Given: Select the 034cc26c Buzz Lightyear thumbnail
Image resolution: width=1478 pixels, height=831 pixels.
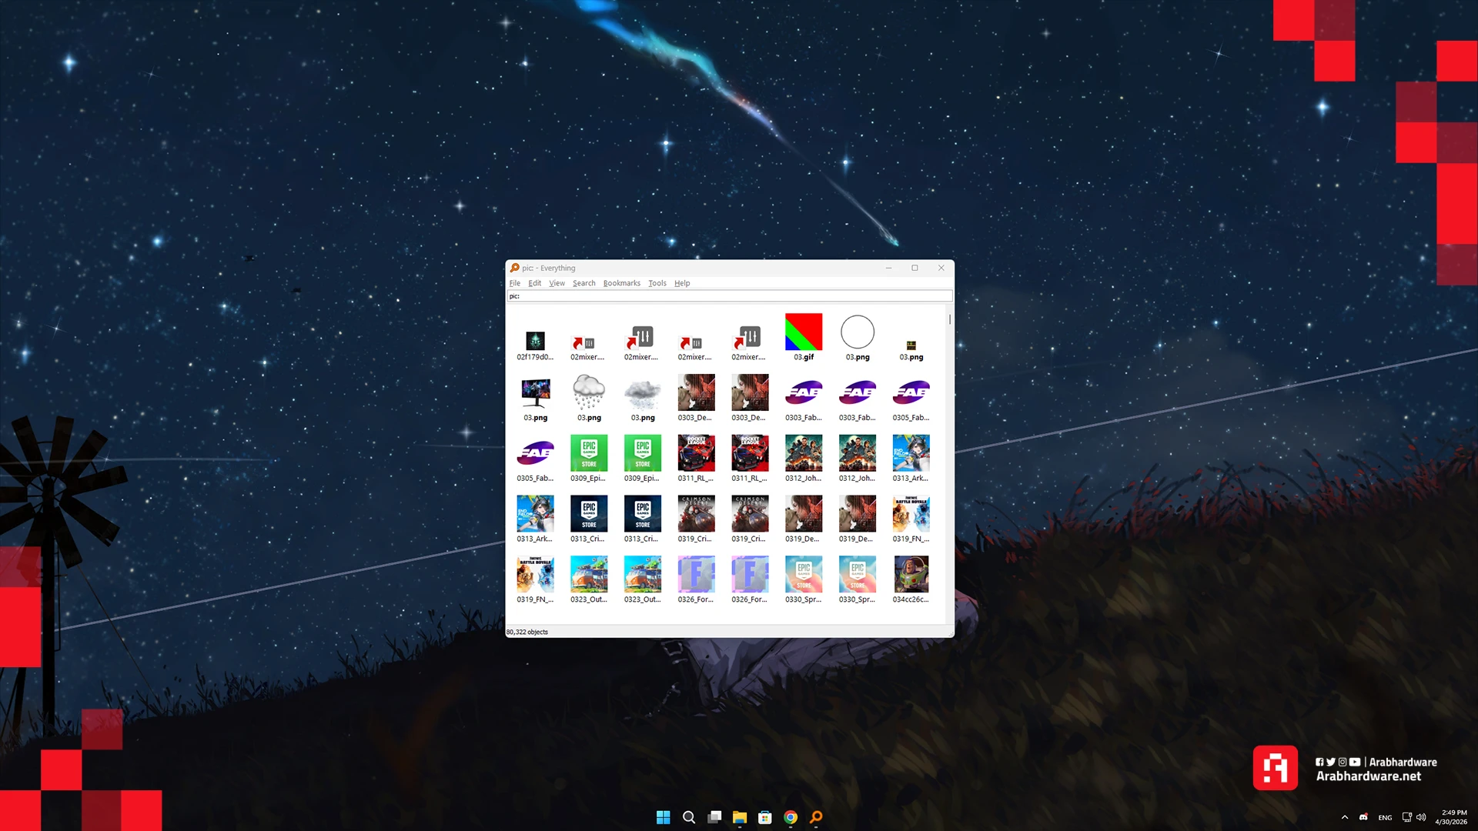Looking at the screenshot, I should pos(911,575).
